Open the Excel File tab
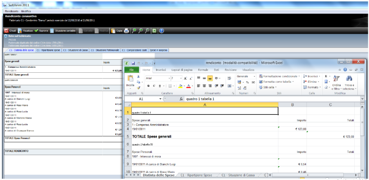 pyautogui.click(x=132, y=70)
